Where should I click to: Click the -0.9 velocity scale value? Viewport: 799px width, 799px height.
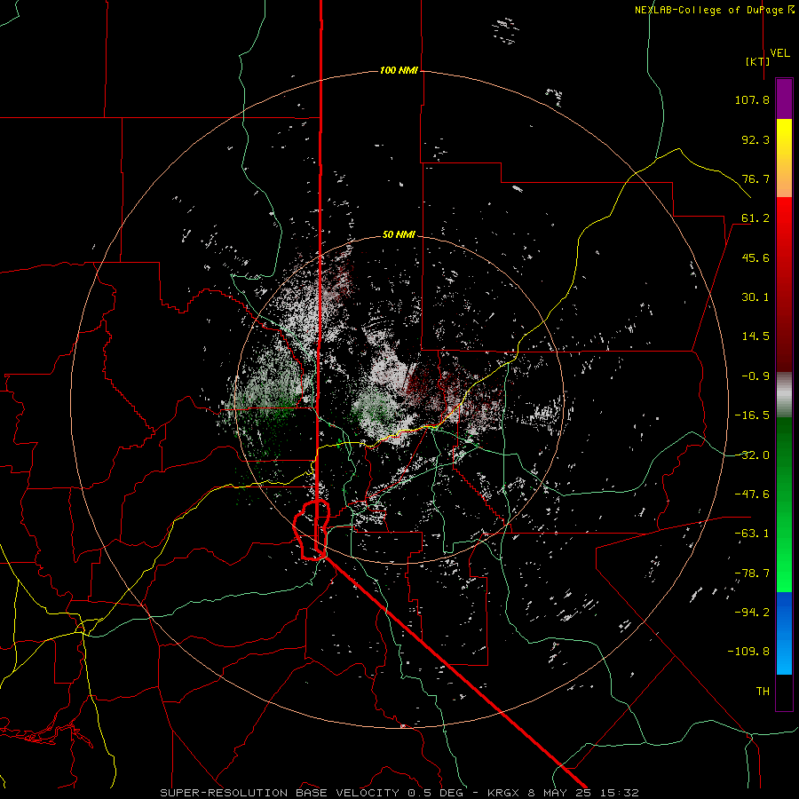[755, 376]
